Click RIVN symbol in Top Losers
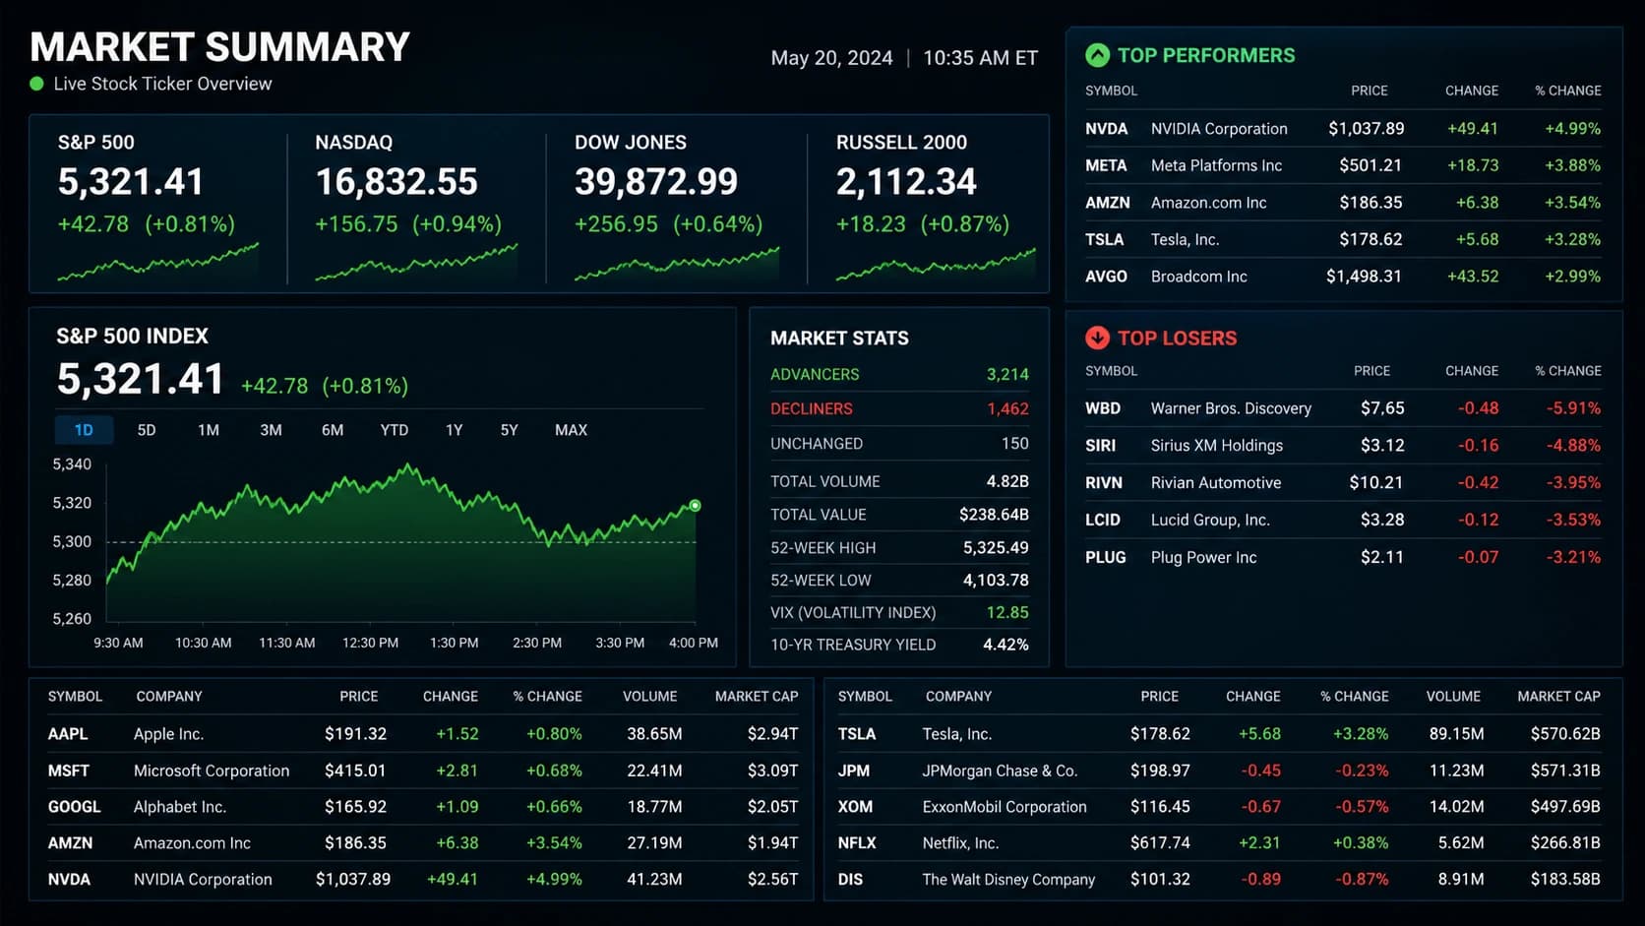This screenshot has height=926, width=1645. [1104, 483]
